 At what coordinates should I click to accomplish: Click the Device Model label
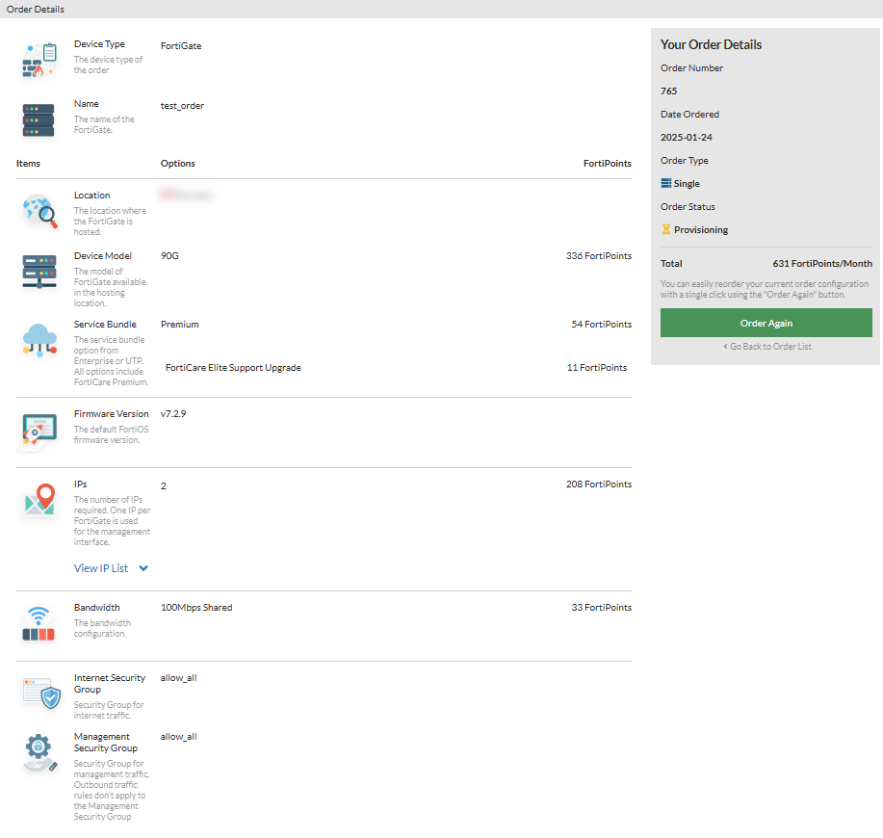(x=102, y=255)
